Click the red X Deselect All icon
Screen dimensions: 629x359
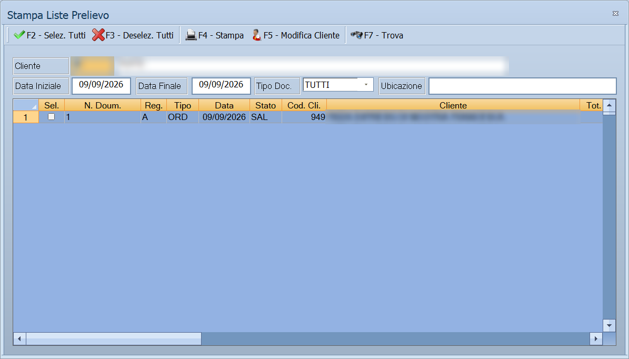pos(98,35)
